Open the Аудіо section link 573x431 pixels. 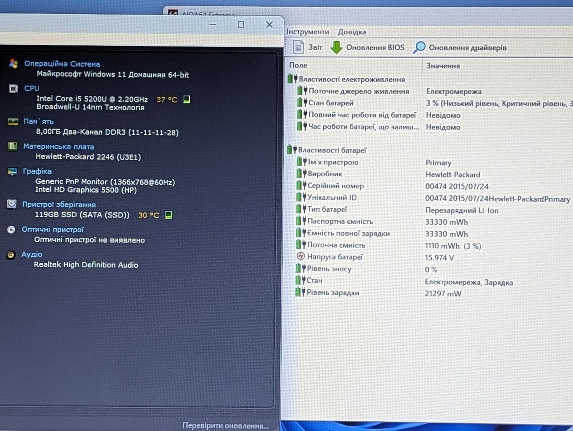pyautogui.click(x=32, y=254)
